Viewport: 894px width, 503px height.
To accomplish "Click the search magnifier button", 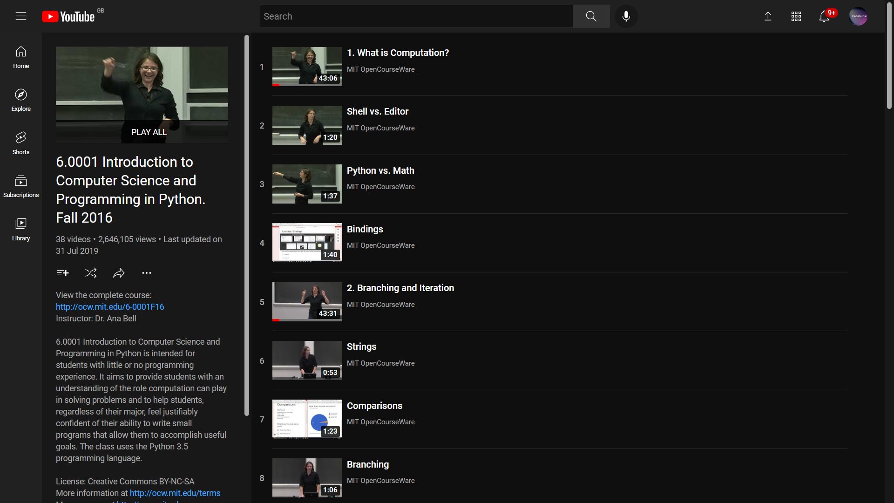I will point(591,16).
